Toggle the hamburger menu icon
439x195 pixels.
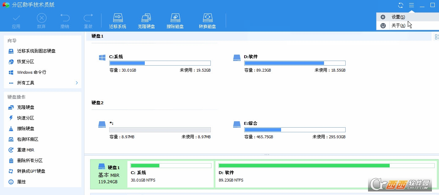coord(411,5)
